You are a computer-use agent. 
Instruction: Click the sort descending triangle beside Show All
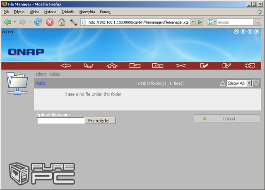[x=256, y=83]
